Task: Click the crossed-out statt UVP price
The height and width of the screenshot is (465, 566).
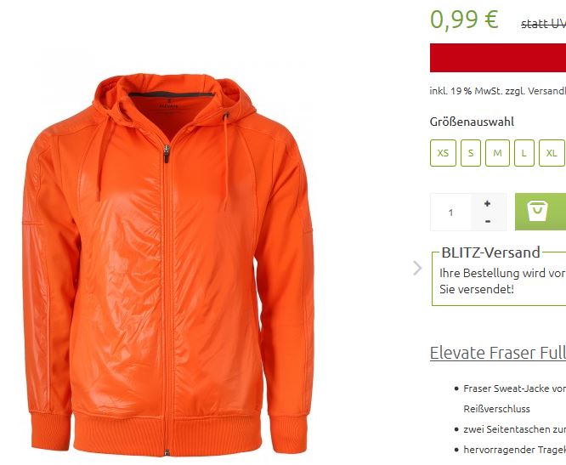Action: coord(544,24)
